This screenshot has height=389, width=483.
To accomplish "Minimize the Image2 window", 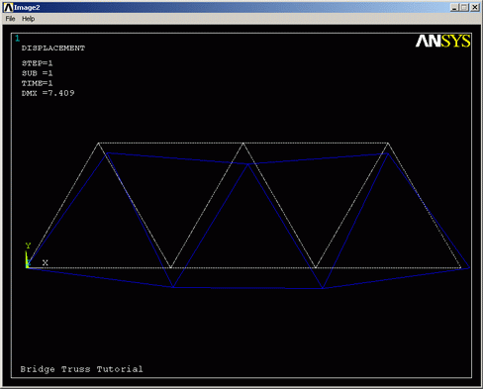I will pyautogui.click(x=455, y=7).
